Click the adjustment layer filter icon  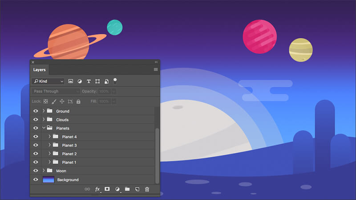(80, 82)
